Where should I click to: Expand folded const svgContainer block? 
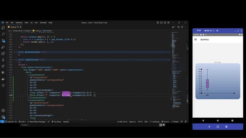(15, 60)
